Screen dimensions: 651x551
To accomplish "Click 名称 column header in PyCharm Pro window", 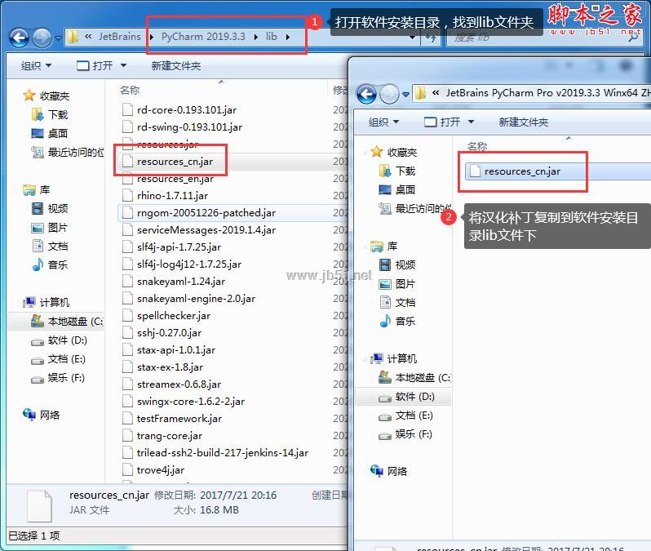I will [477, 146].
